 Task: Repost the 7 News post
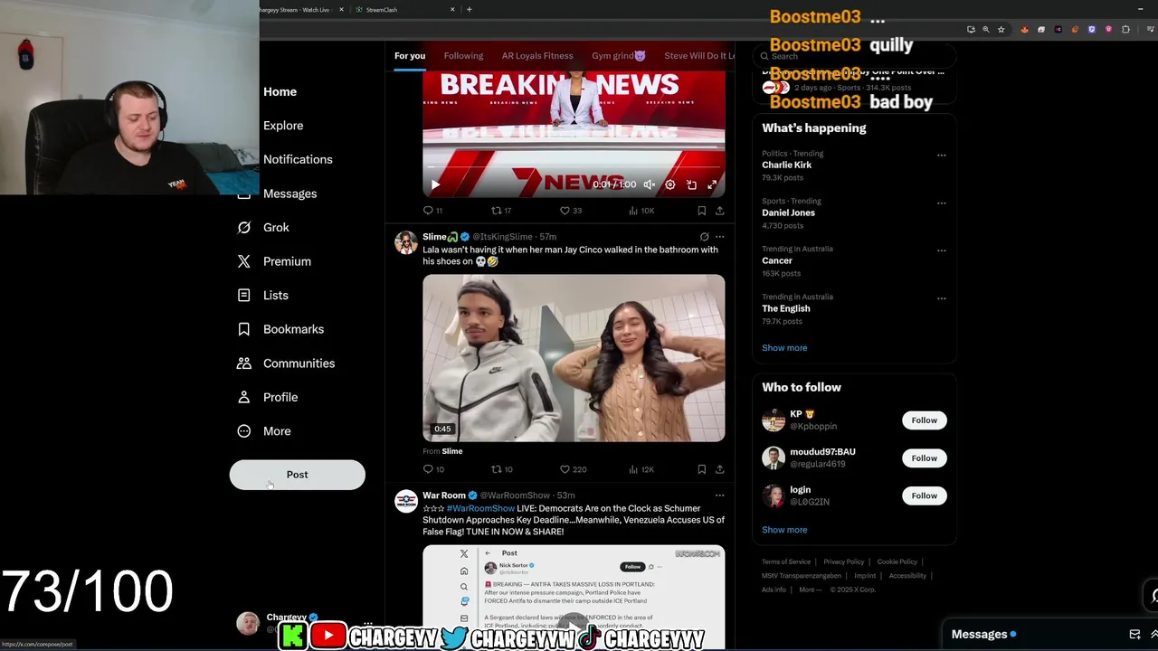click(x=500, y=211)
